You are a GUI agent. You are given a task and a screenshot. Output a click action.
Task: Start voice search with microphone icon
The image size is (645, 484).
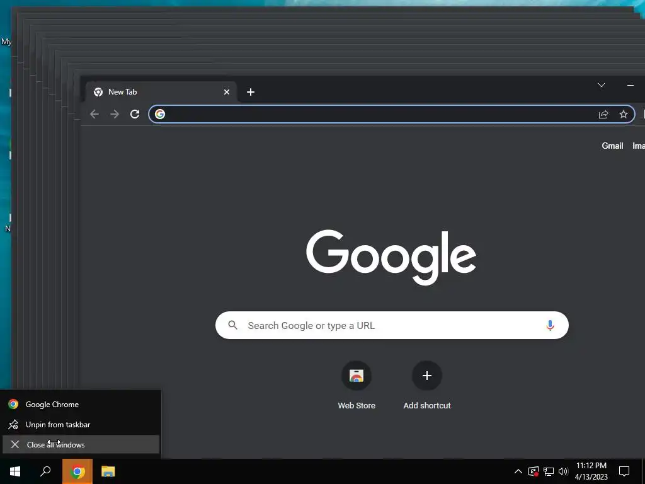click(550, 326)
